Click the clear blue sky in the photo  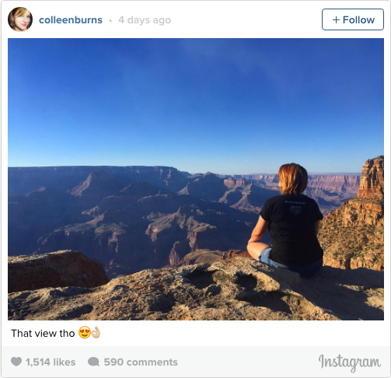pos(196,101)
